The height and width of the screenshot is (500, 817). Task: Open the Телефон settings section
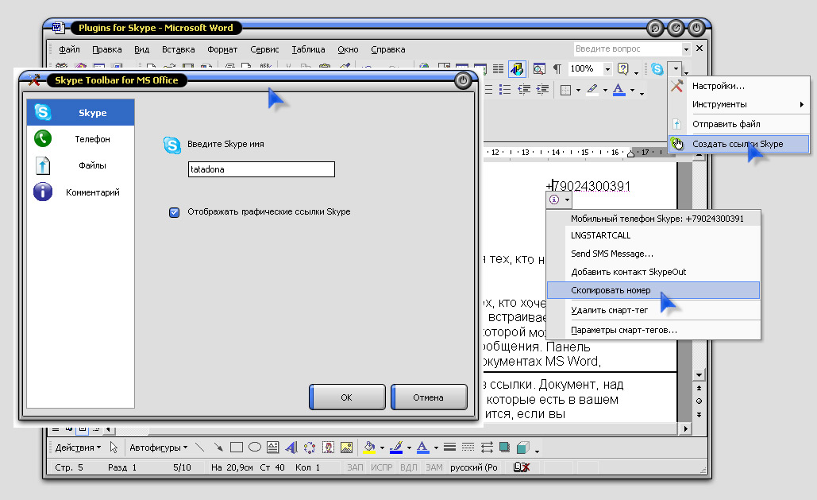point(81,139)
